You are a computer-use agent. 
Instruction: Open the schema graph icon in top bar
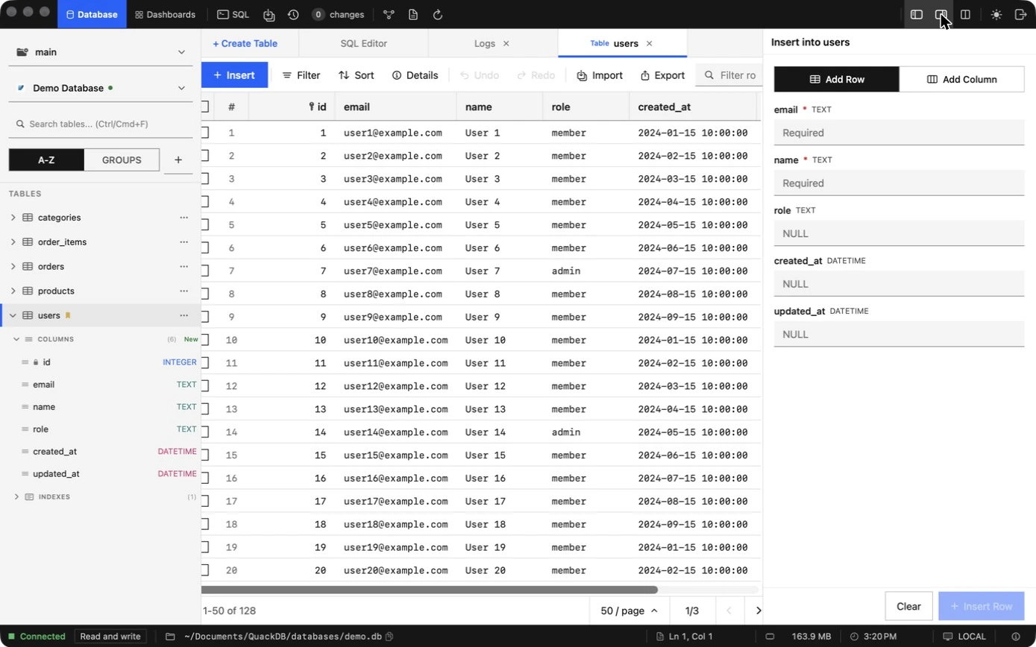tap(389, 14)
